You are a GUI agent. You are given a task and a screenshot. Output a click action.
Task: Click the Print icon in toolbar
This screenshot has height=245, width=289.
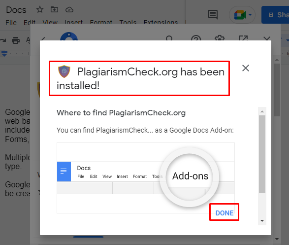pyautogui.click(x=16, y=40)
